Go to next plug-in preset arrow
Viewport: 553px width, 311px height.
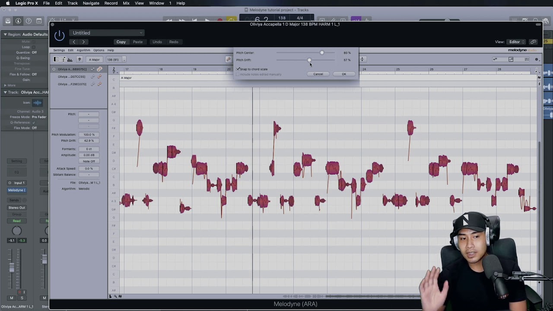pos(83,42)
